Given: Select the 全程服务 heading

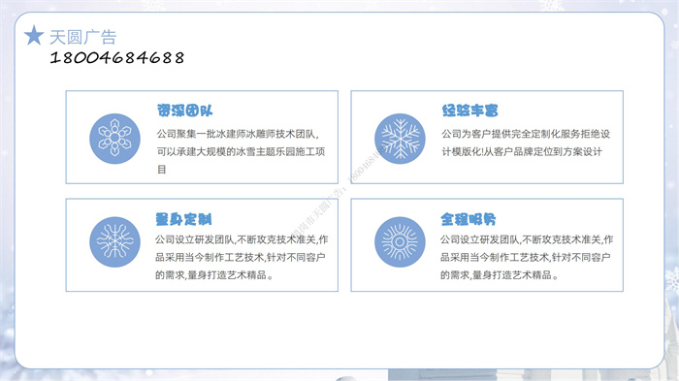Looking at the screenshot, I should pyautogui.click(x=469, y=219).
